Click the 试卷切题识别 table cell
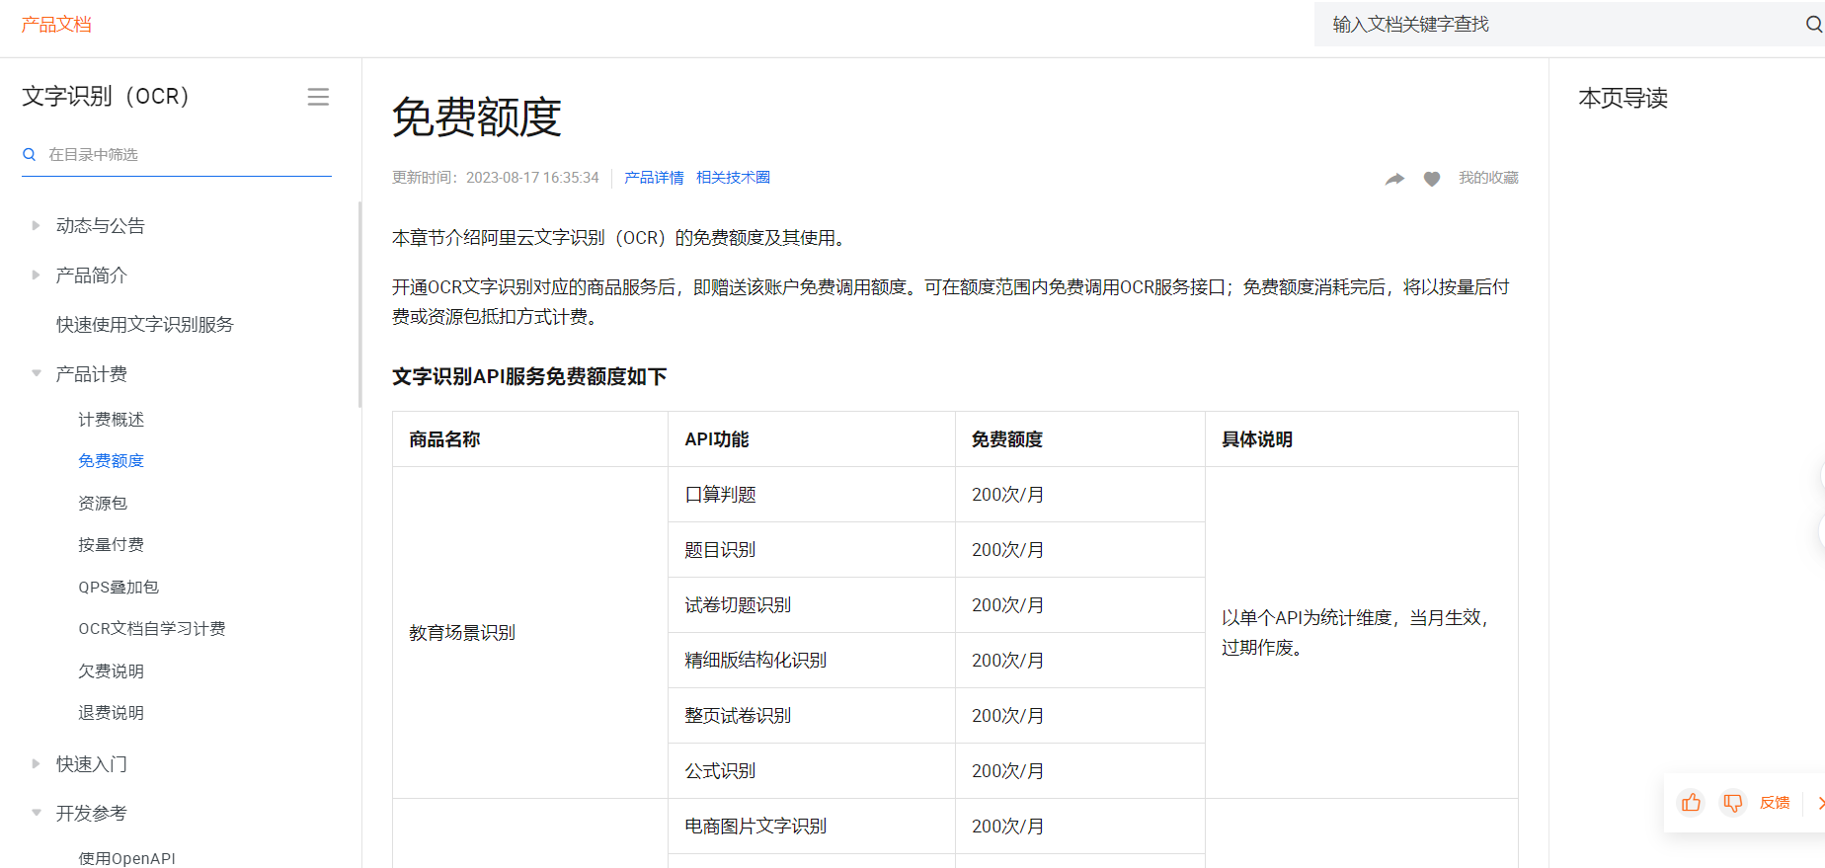Image resolution: width=1825 pixels, height=868 pixels. (x=812, y=604)
